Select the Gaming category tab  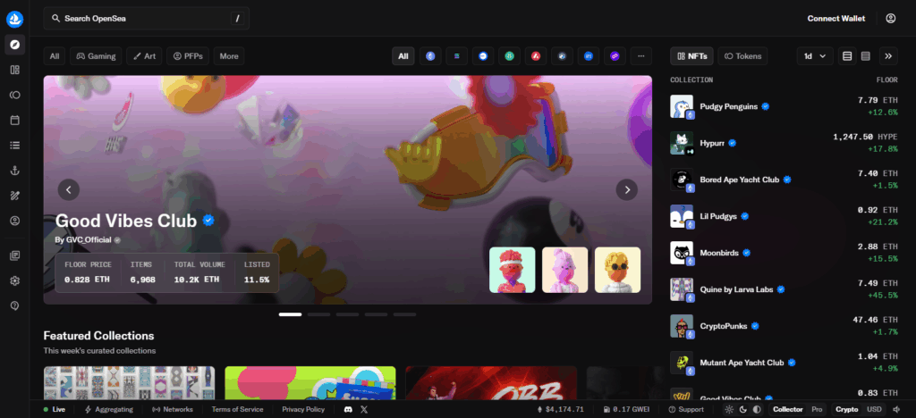95,56
